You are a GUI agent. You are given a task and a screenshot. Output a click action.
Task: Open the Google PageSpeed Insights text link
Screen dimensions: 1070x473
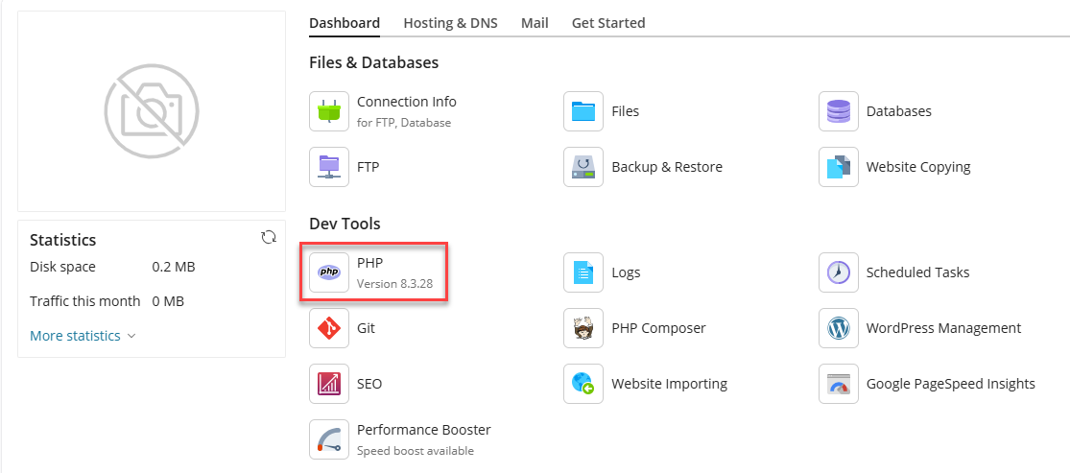[x=951, y=384]
